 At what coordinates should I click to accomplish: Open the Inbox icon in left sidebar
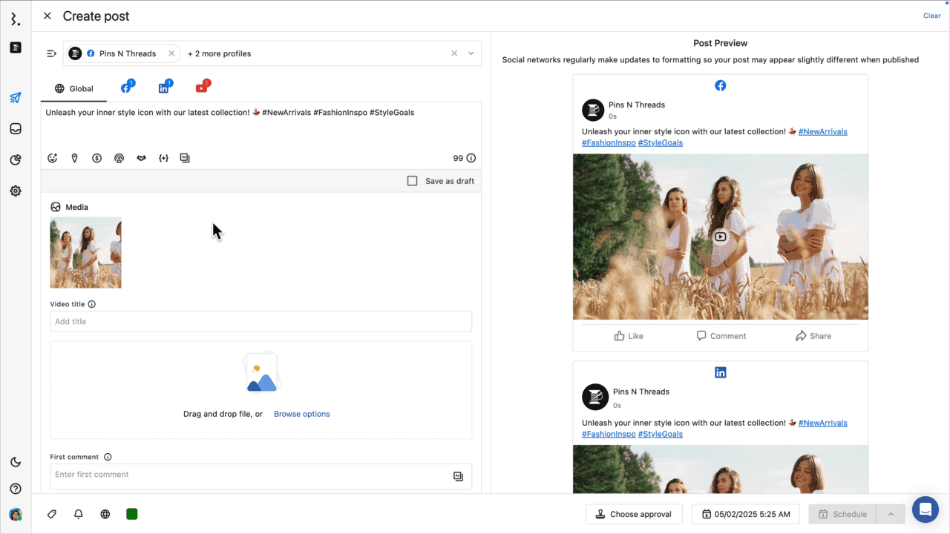(16, 129)
